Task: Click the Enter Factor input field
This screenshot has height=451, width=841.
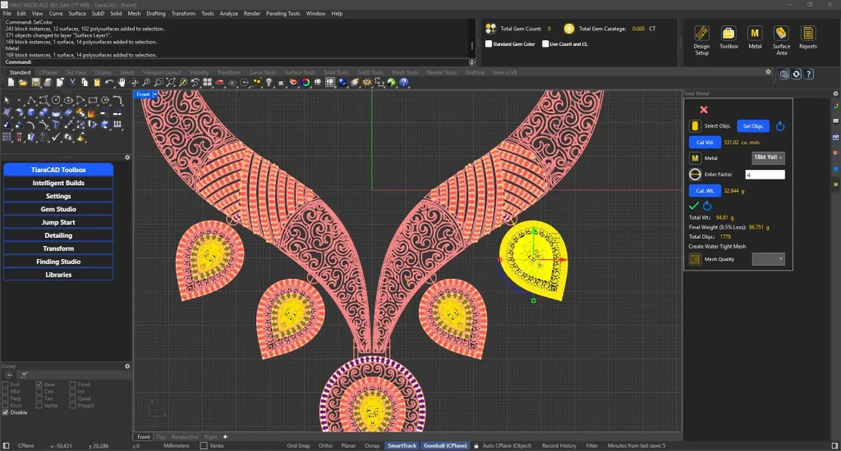Action: point(765,175)
